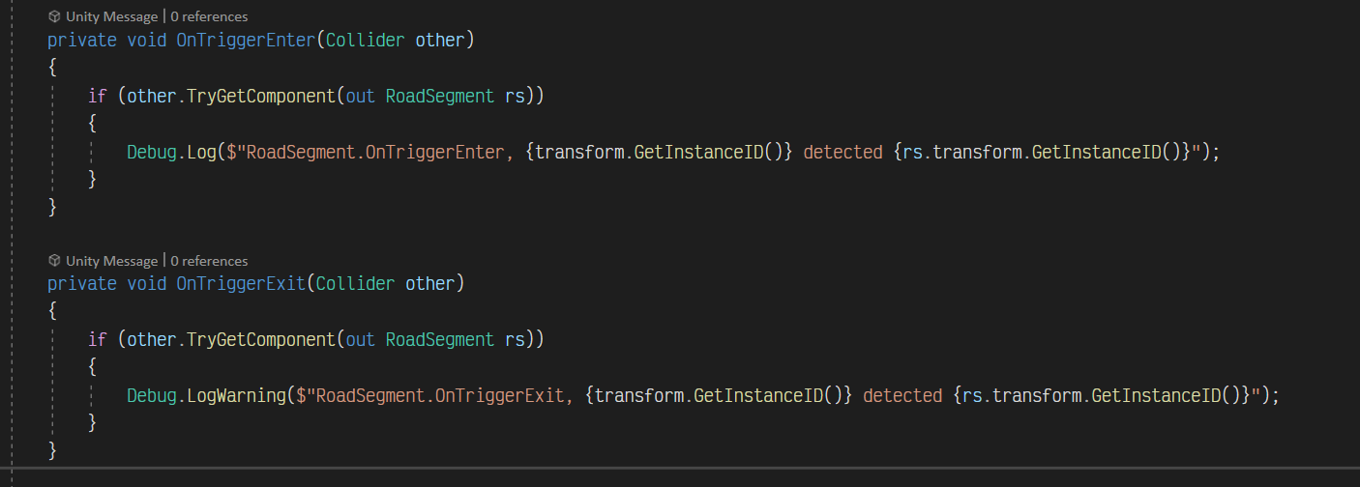Click "Unity Message" label above OnTriggerExit
Viewport: 1360px width, 487px height.
111,261
